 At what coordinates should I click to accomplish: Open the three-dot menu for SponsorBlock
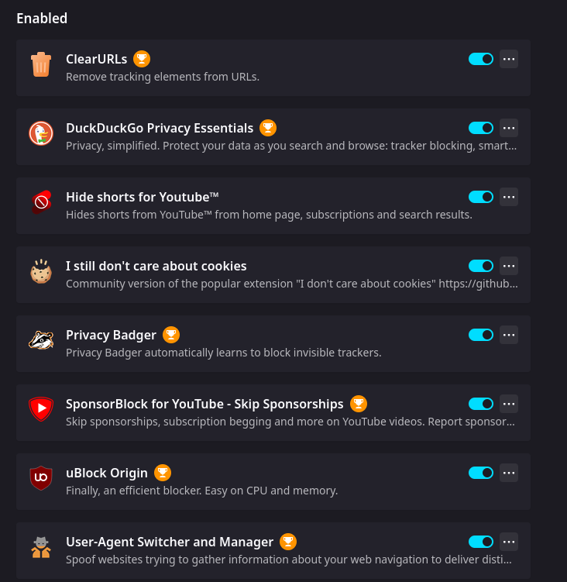point(509,404)
